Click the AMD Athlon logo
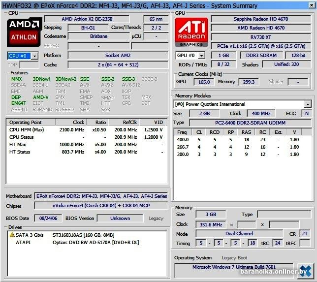 (x=23, y=31)
